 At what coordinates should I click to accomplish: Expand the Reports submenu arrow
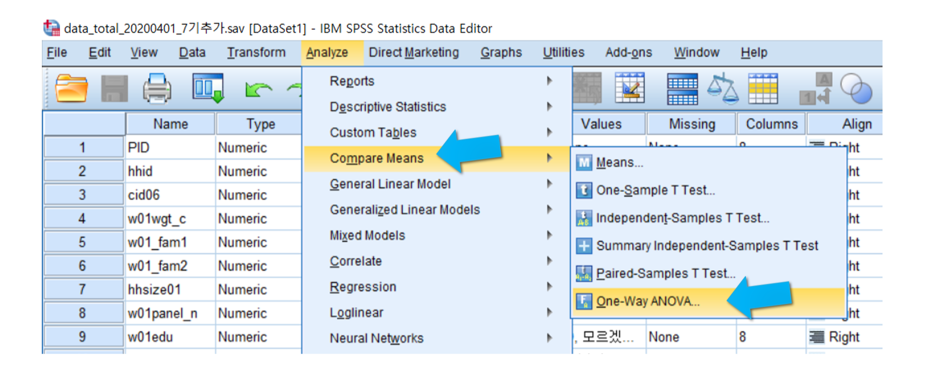coord(549,81)
